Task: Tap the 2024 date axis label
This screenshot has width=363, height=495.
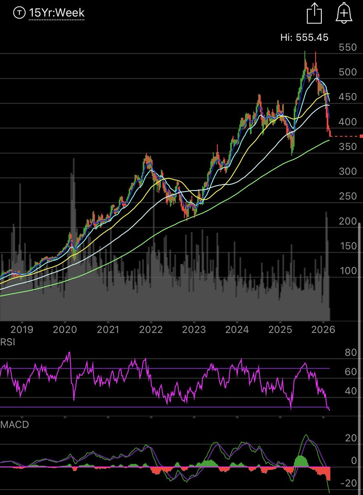Action: click(237, 330)
